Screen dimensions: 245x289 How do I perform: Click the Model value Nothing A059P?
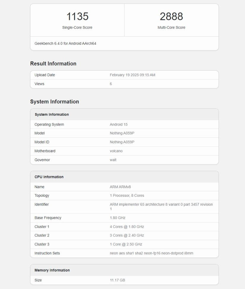pyautogui.click(x=122, y=133)
